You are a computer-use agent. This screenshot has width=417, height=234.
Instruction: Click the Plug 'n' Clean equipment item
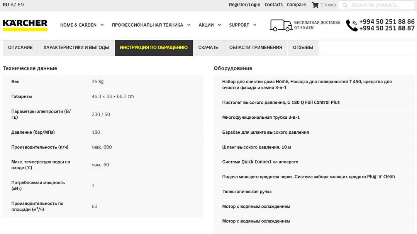click(309, 177)
